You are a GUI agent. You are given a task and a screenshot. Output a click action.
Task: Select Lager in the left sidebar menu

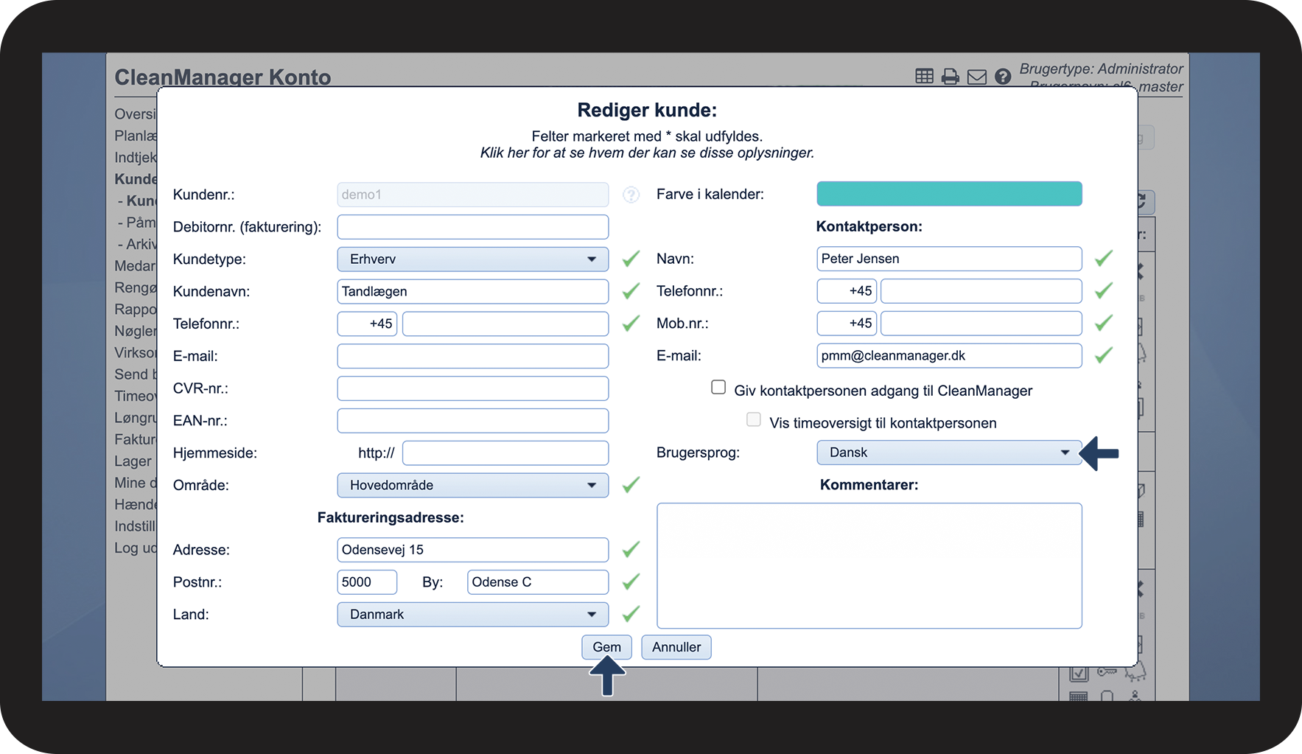tap(133, 461)
